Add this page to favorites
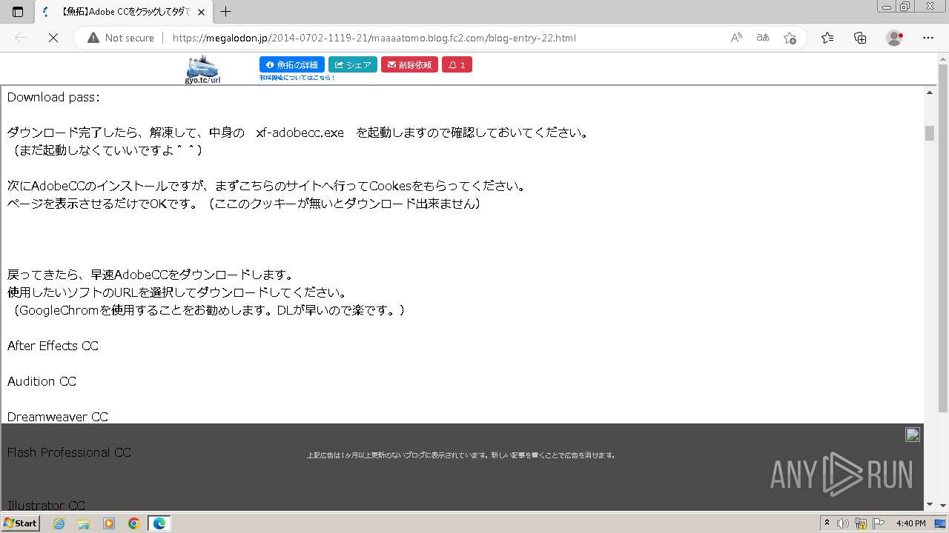The image size is (949, 533). coord(790,38)
